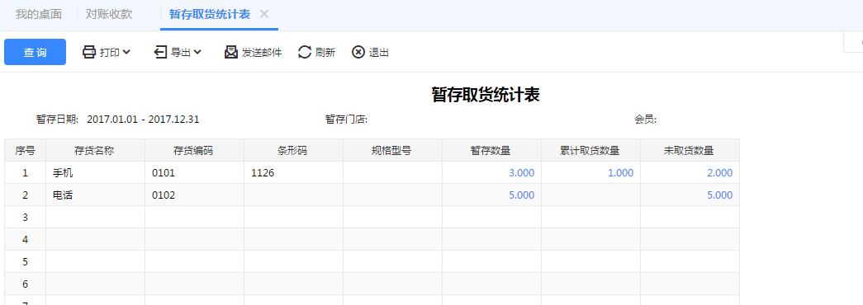This screenshot has width=863, height=305.
Task: Click the 暂存取货统计表 report title
Action: coord(486,95)
